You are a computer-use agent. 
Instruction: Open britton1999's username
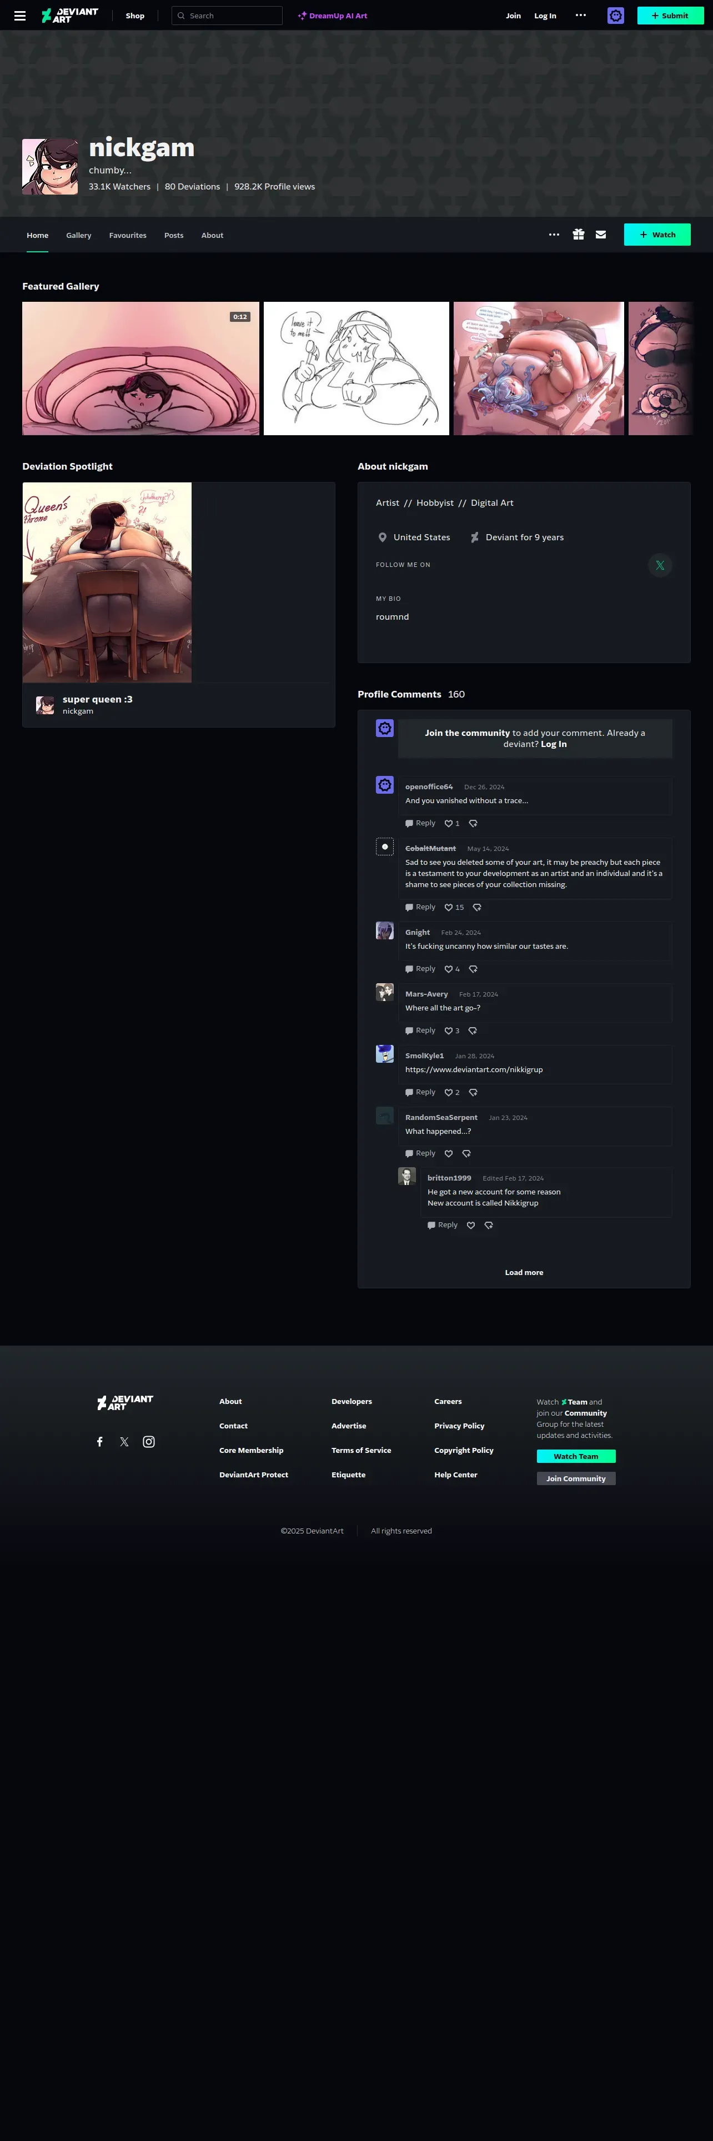(449, 1178)
